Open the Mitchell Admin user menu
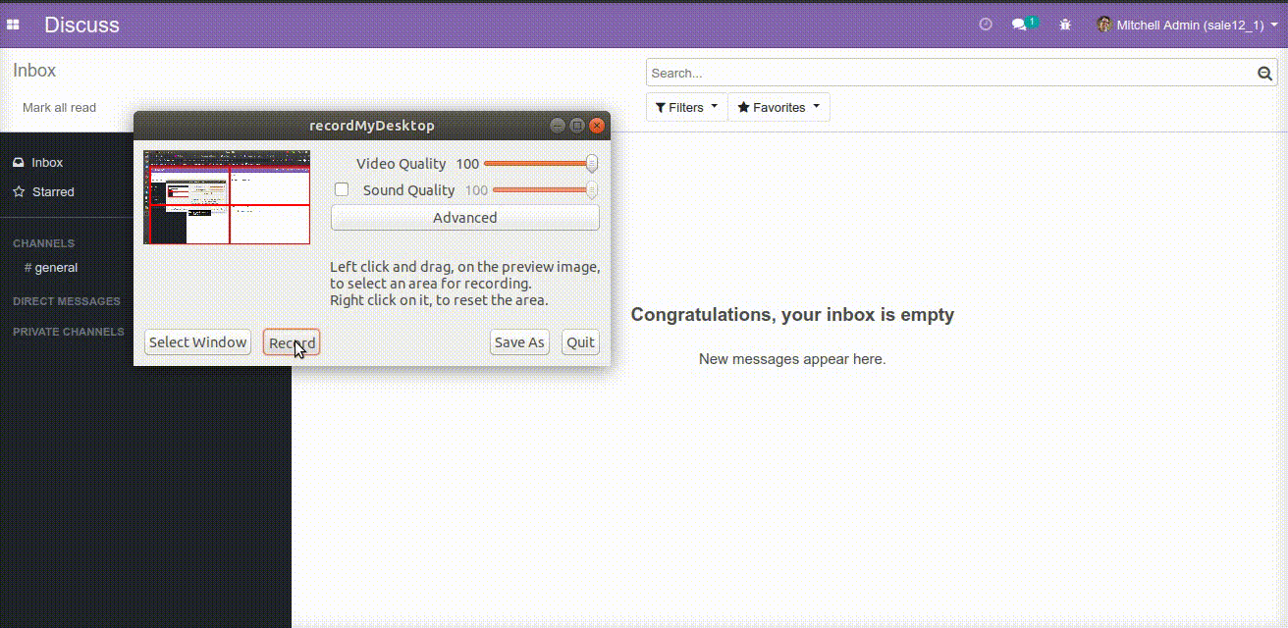 pos(1187,25)
